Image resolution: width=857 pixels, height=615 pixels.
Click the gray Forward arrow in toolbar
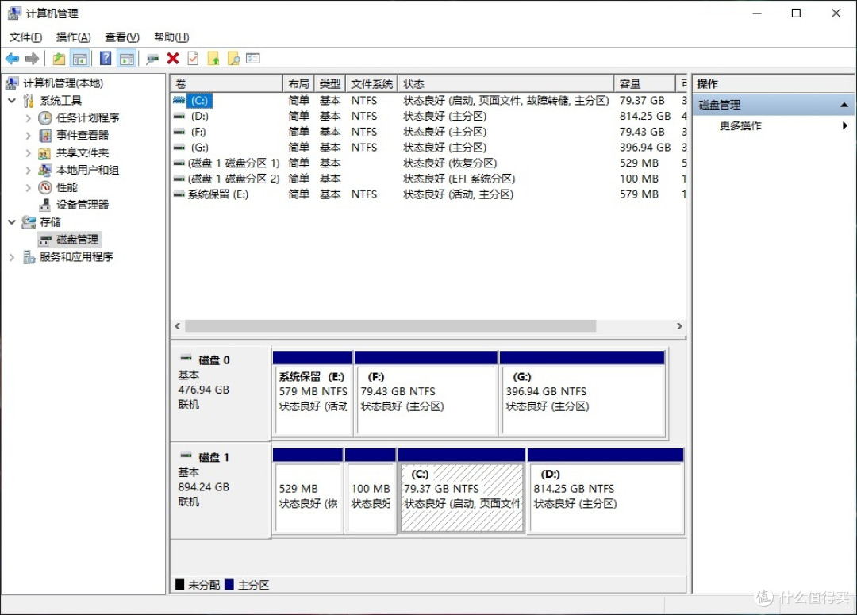tap(33, 59)
